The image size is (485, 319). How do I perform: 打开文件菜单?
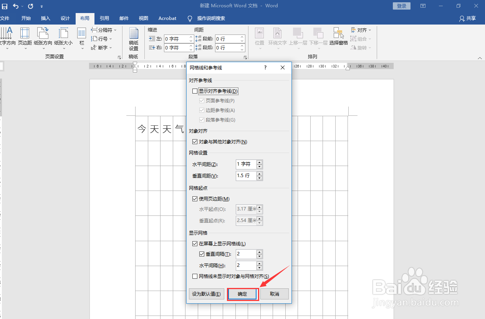pyautogui.click(x=6, y=18)
